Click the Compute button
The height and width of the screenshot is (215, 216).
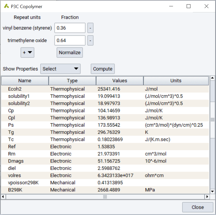pyautogui.click(x=102, y=69)
